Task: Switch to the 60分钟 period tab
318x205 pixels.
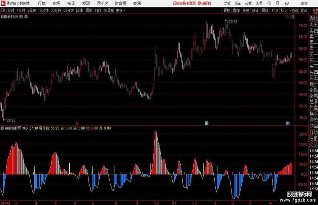Action: tap(69, 10)
